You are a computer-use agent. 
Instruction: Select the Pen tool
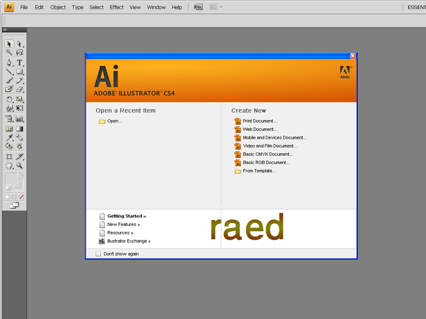[x=9, y=63]
